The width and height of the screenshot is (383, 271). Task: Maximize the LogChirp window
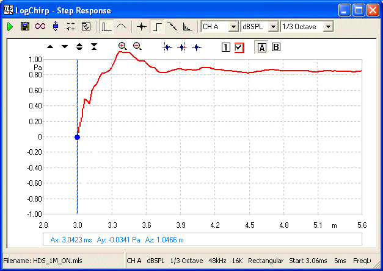(359, 10)
